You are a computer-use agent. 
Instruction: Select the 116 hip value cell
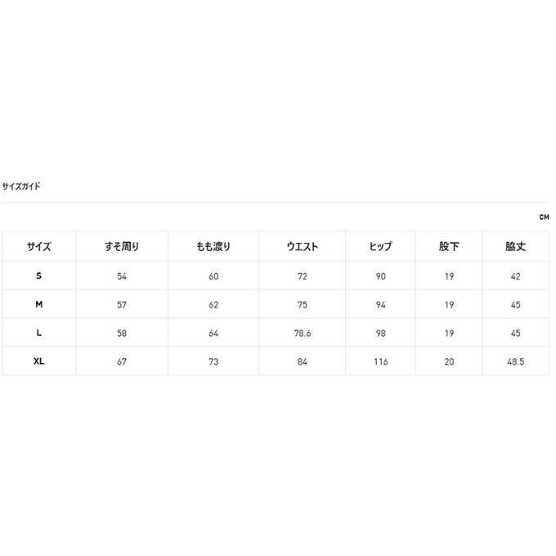click(380, 361)
